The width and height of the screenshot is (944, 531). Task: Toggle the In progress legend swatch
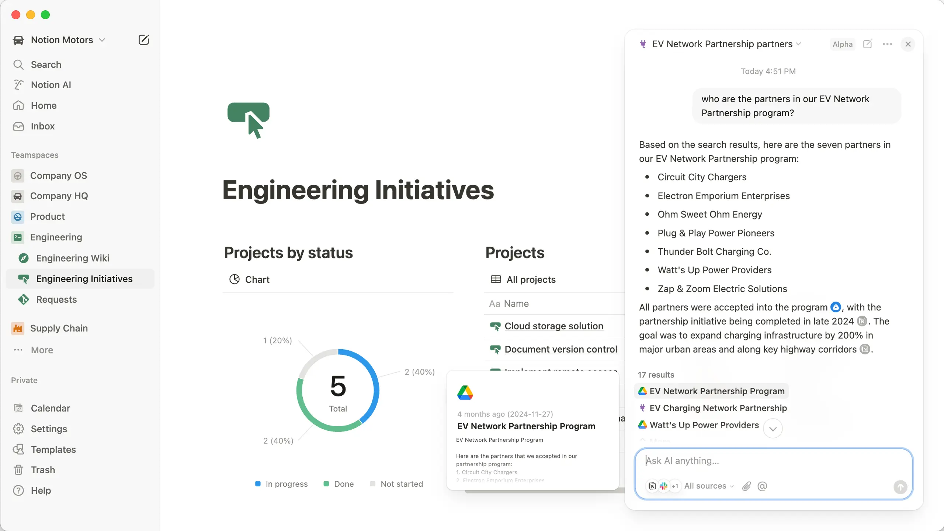(x=258, y=484)
